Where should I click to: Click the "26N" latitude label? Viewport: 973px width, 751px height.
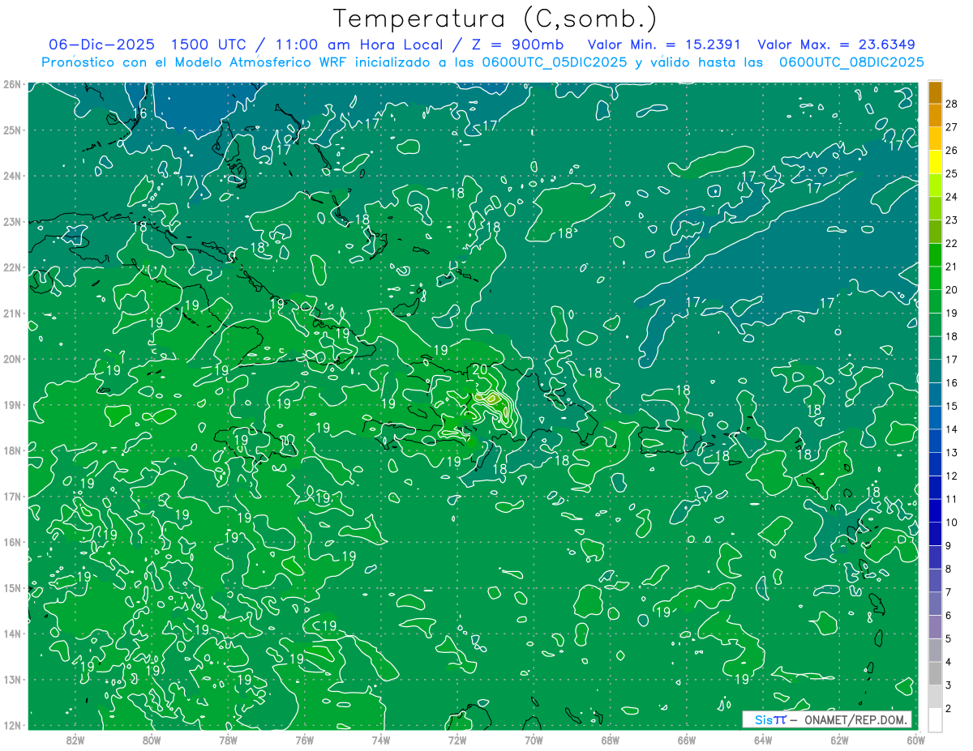pyautogui.click(x=12, y=84)
